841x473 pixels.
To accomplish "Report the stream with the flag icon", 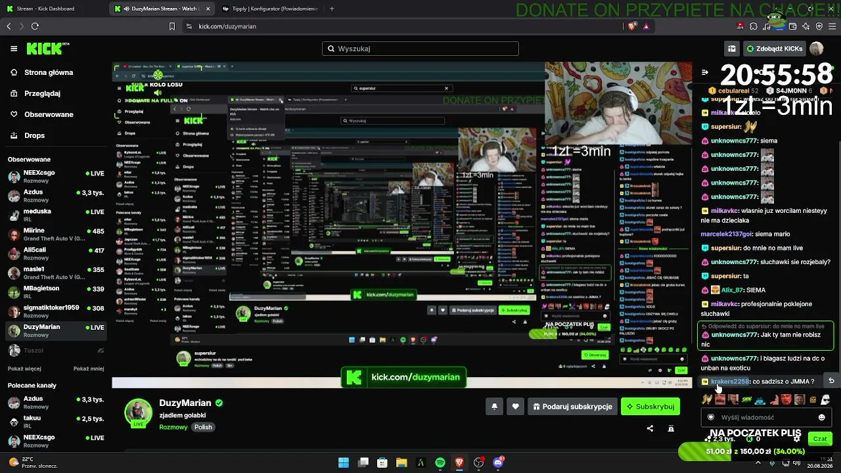I will pos(671,428).
